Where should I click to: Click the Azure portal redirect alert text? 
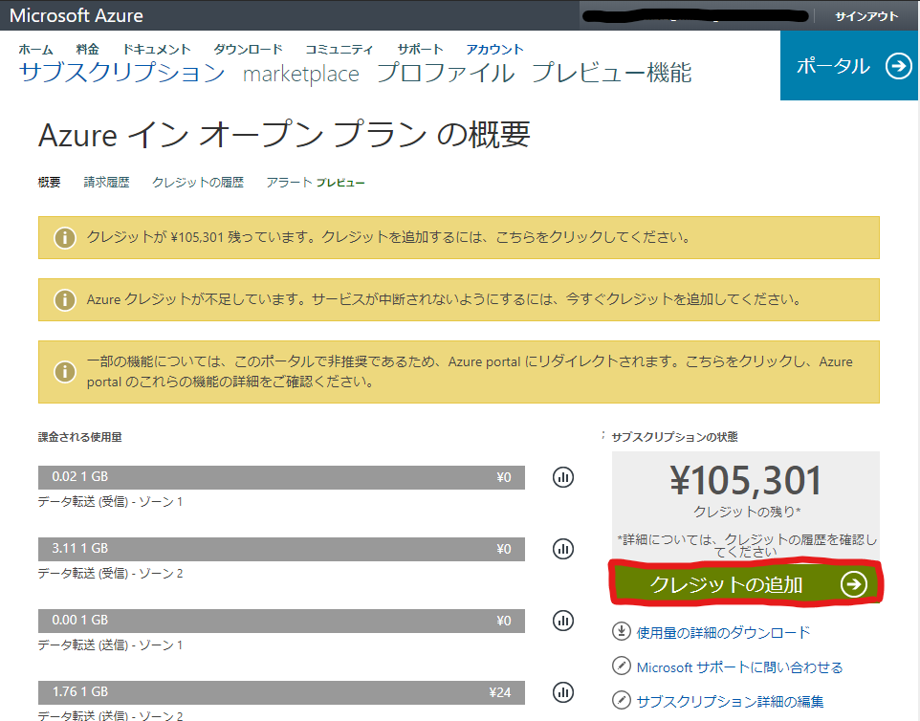click(470, 371)
